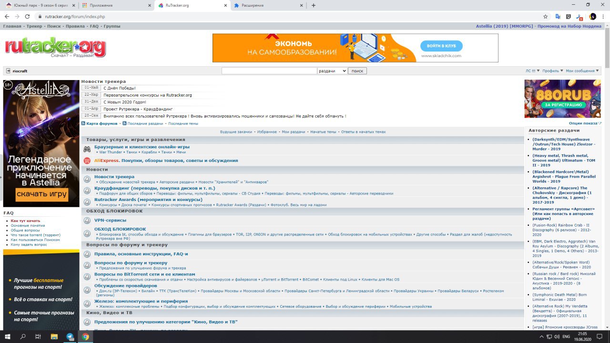The width and height of the screenshot is (610, 343).
Task: Open Железо: комплектующие и периферия forum
Action: (x=141, y=301)
